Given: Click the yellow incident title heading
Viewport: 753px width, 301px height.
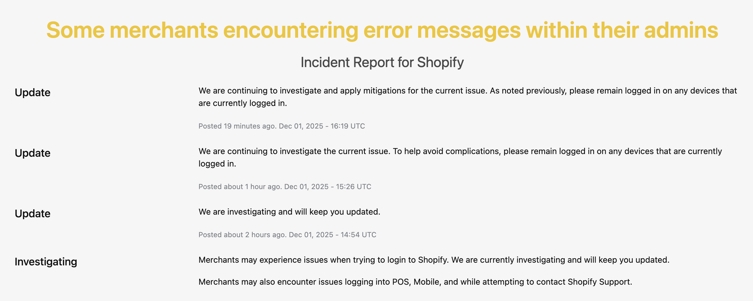Looking at the screenshot, I should click(x=382, y=30).
